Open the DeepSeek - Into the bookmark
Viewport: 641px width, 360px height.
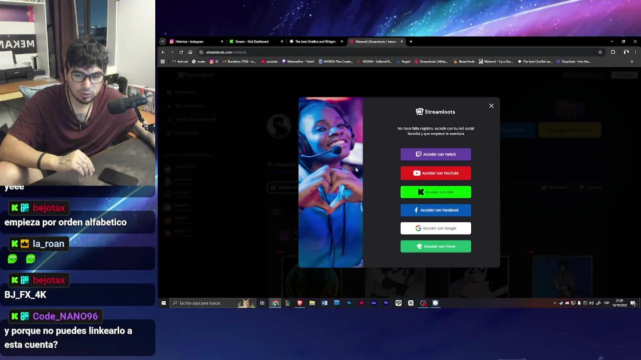click(573, 61)
